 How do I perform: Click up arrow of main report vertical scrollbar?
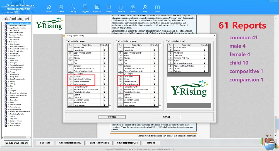275,18
